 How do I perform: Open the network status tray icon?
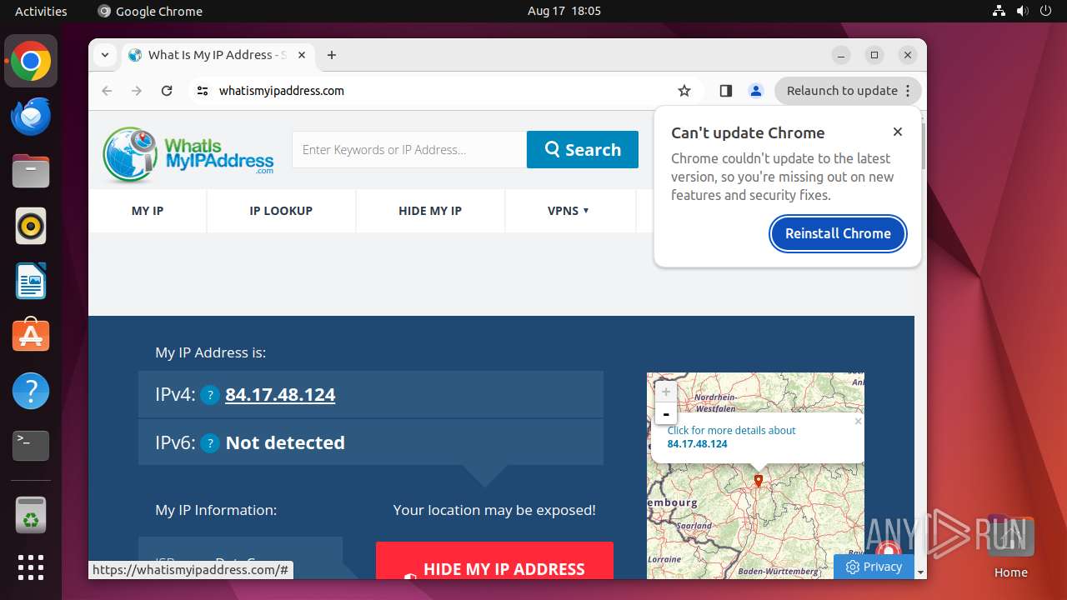[x=999, y=11]
